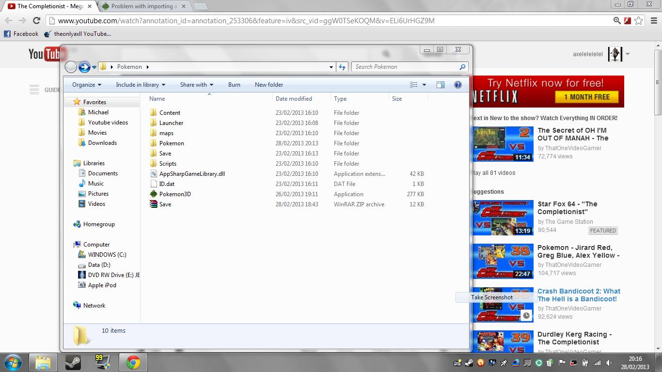The width and height of the screenshot is (662, 372).
Task: Open the WINDOWS (C:) drive
Action: (107, 255)
